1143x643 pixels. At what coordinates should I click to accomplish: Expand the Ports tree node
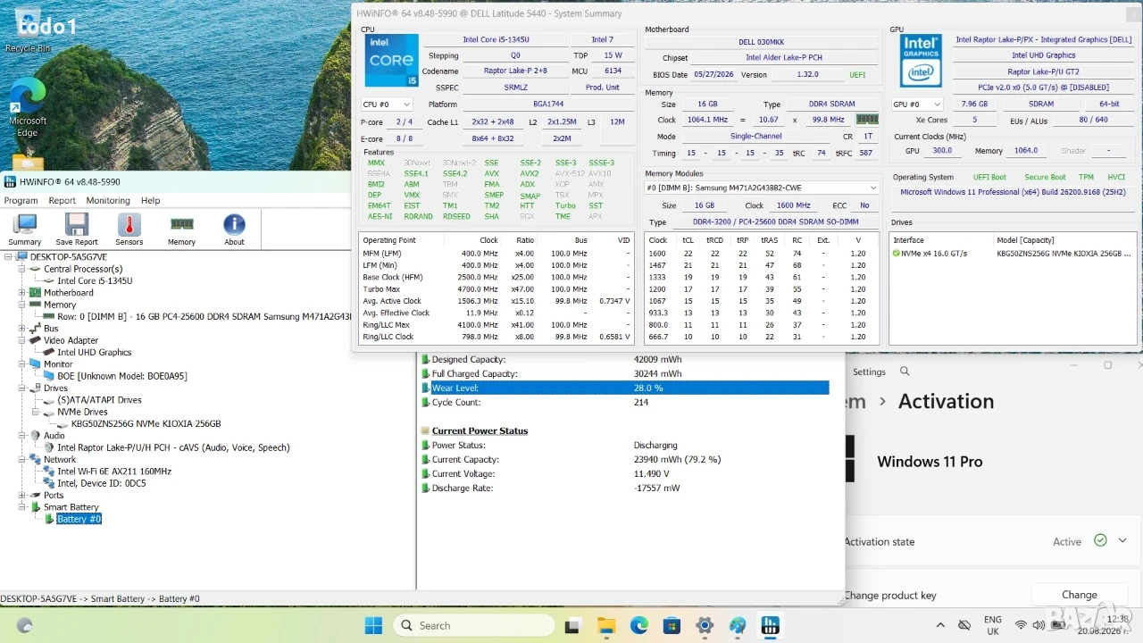point(22,495)
